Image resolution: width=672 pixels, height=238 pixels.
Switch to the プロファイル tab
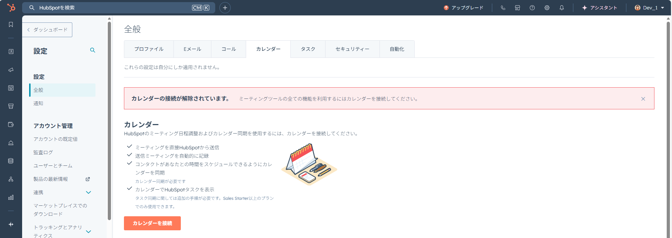coord(149,49)
